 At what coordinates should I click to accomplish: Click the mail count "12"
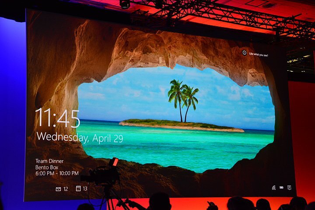(x=66, y=189)
